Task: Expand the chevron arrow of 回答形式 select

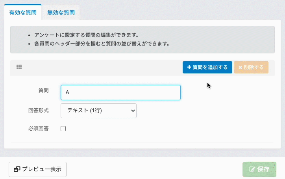Action: (132, 111)
